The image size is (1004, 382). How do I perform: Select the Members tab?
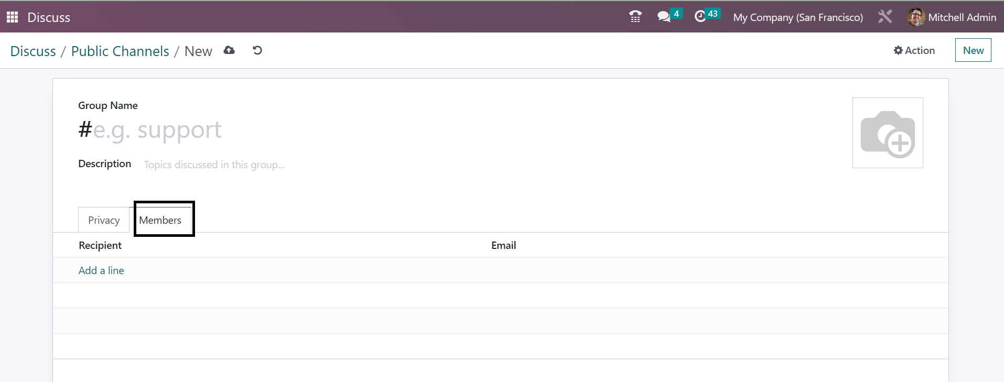160,220
